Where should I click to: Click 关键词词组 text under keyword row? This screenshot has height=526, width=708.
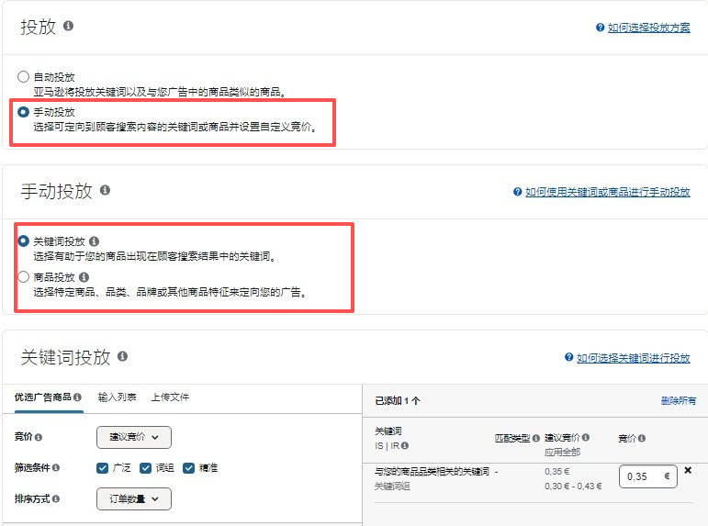[392, 487]
